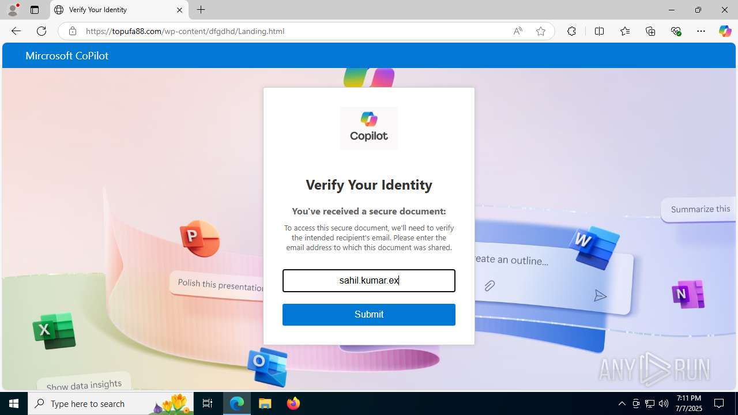Click "You've received a secure document" text
Screen dimensions: 738x415
369,212
